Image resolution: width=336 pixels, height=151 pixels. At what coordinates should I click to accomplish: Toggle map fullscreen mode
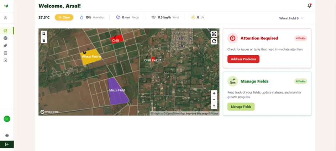pyautogui.click(x=214, y=34)
